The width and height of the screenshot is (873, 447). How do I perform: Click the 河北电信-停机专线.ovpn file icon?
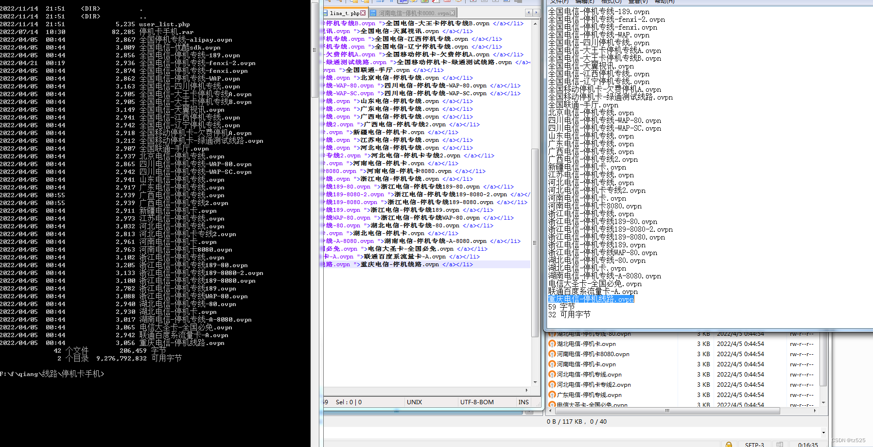pos(552,374)
